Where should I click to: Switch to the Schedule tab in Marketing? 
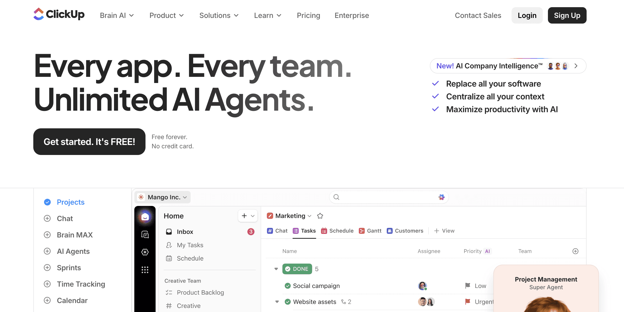tap(341, 231)
